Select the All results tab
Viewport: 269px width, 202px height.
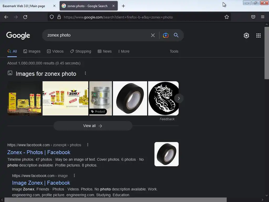[x=12, y=51]
